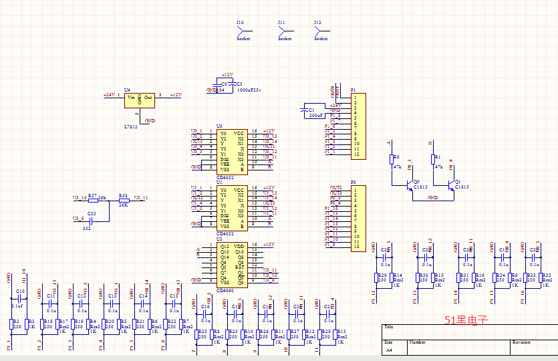Select capacitor C0 104
The height and width of the screenshot is (361, 558).
pyautogui.click(x=217, y=85)
